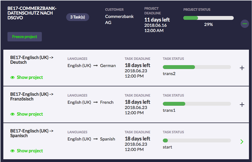Open the Spanisch task via green chevron
The image size is (252, 162).
pos(242,142)
